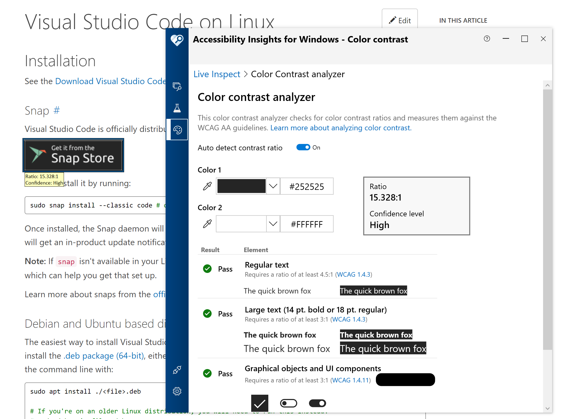The width and height of the screenshot is (565, 419).
Task: Select the Color 1 black swatch
Action: click(x=241, y=186)
